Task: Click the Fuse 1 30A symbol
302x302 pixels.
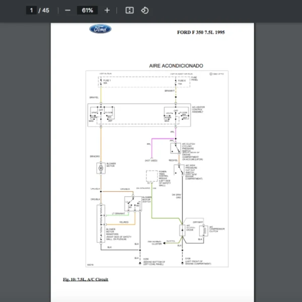Action: click(101, 81)
